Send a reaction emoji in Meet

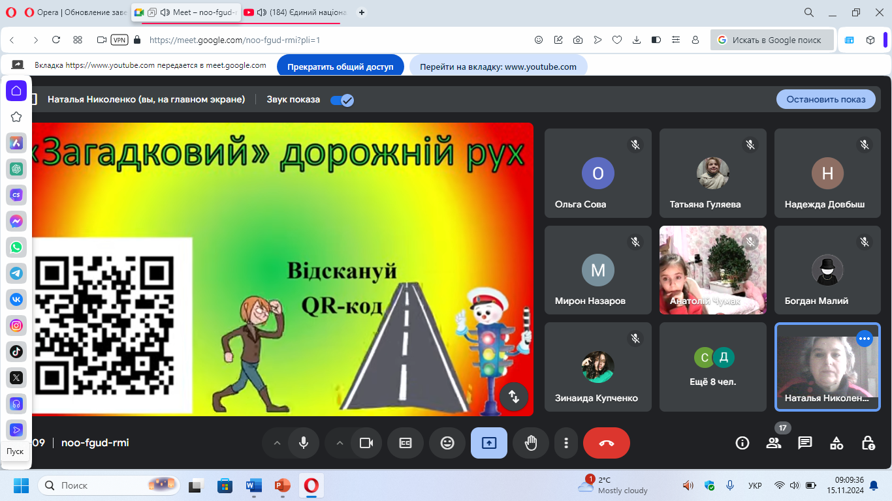point(447,443)
